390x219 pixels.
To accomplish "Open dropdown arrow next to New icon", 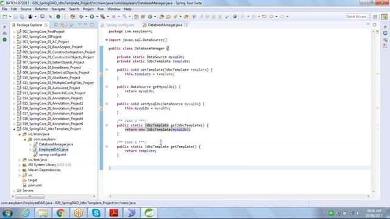I will pyautogui.click(x=10, y=16).
